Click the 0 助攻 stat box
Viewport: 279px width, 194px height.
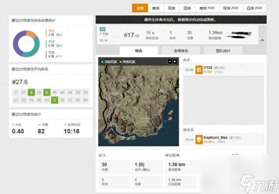115,182
